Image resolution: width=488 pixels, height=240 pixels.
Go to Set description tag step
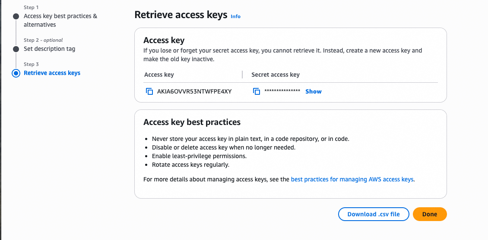coord(49,49)
